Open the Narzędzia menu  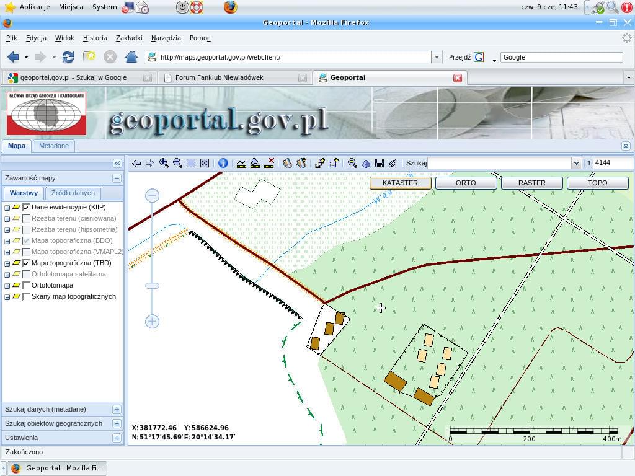[166, 38]
